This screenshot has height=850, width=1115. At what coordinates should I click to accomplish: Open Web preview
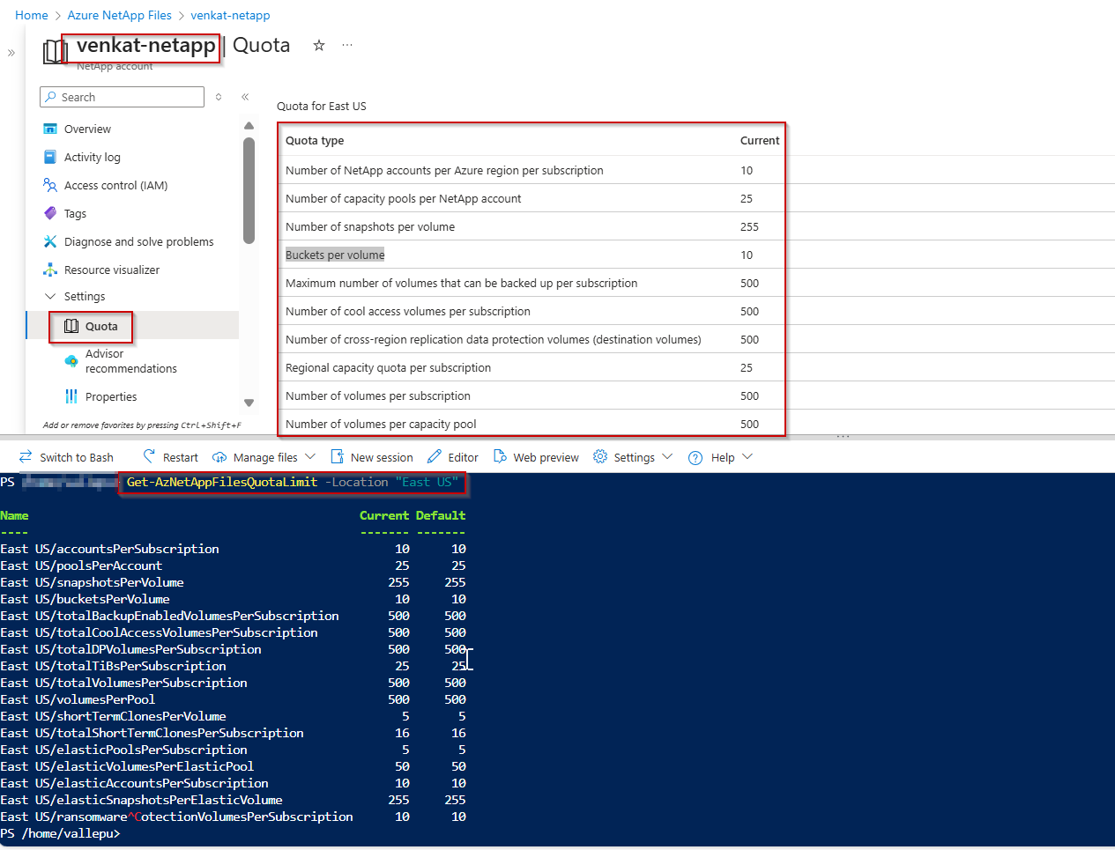[536, 457]
